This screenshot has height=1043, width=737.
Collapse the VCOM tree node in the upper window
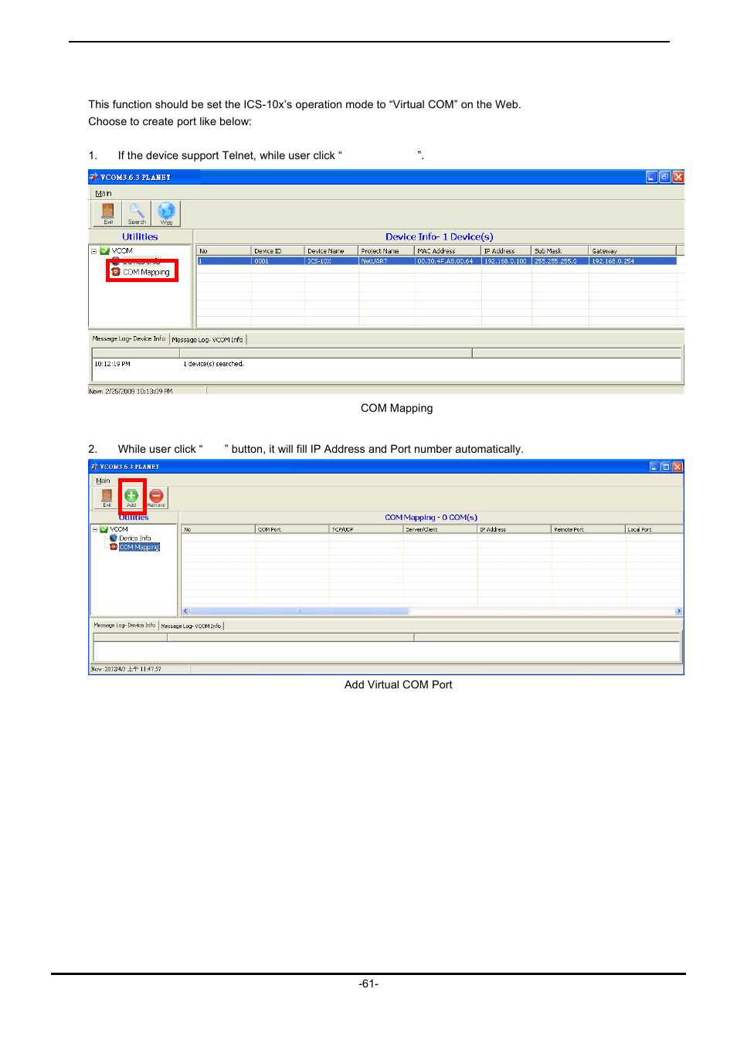(x=94, y=251)
